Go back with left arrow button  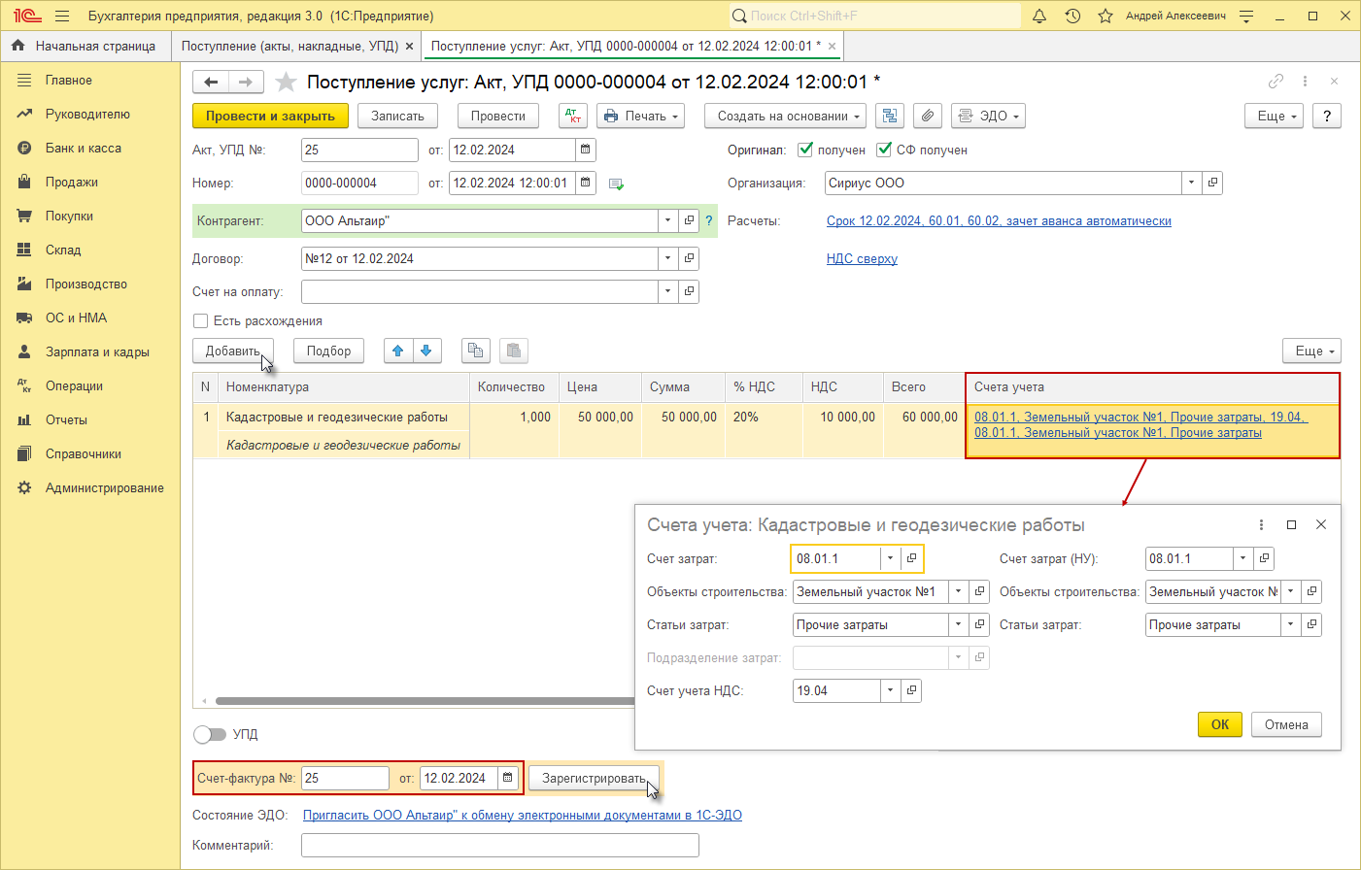tap(211, 82)
